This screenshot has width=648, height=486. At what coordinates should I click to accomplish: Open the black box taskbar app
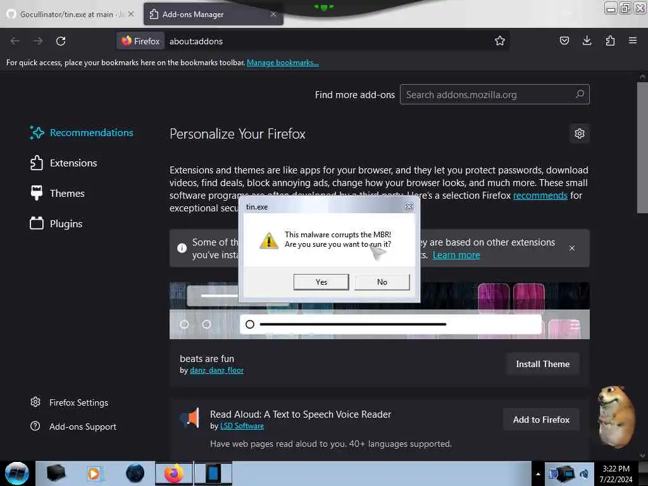(56, 473)
